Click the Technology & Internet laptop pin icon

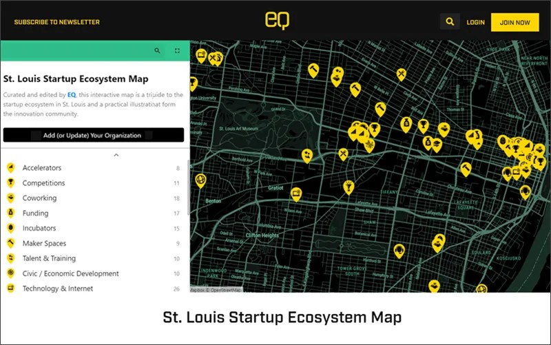tap(11, 289)
